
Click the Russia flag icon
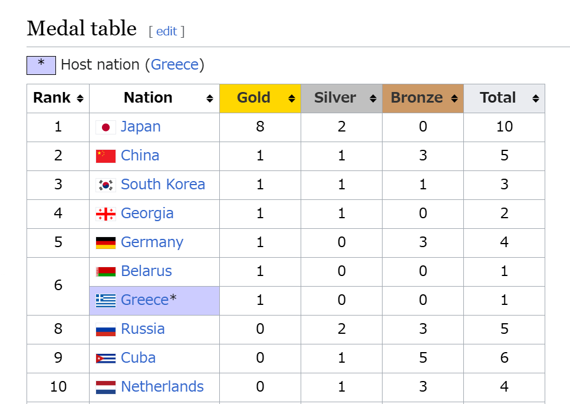tap(106, 330)
